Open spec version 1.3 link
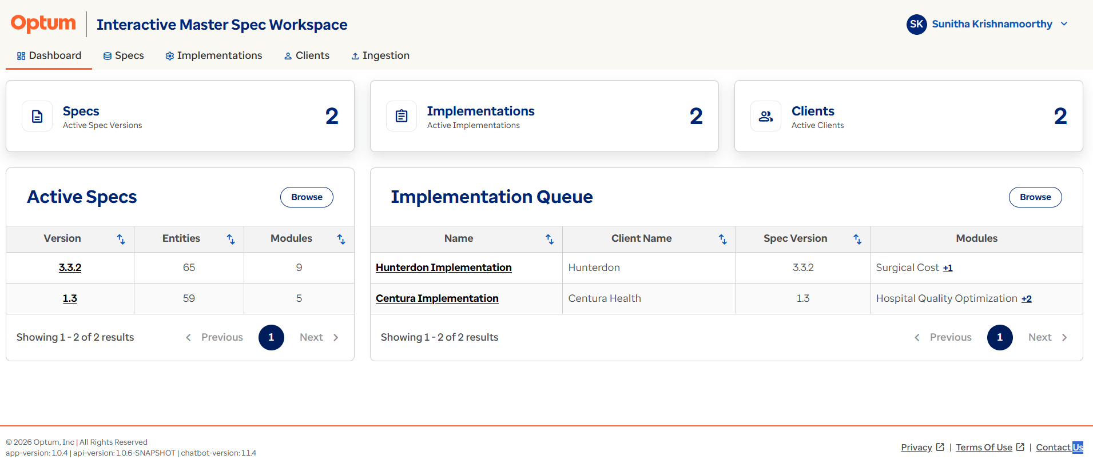 point(70,298)
